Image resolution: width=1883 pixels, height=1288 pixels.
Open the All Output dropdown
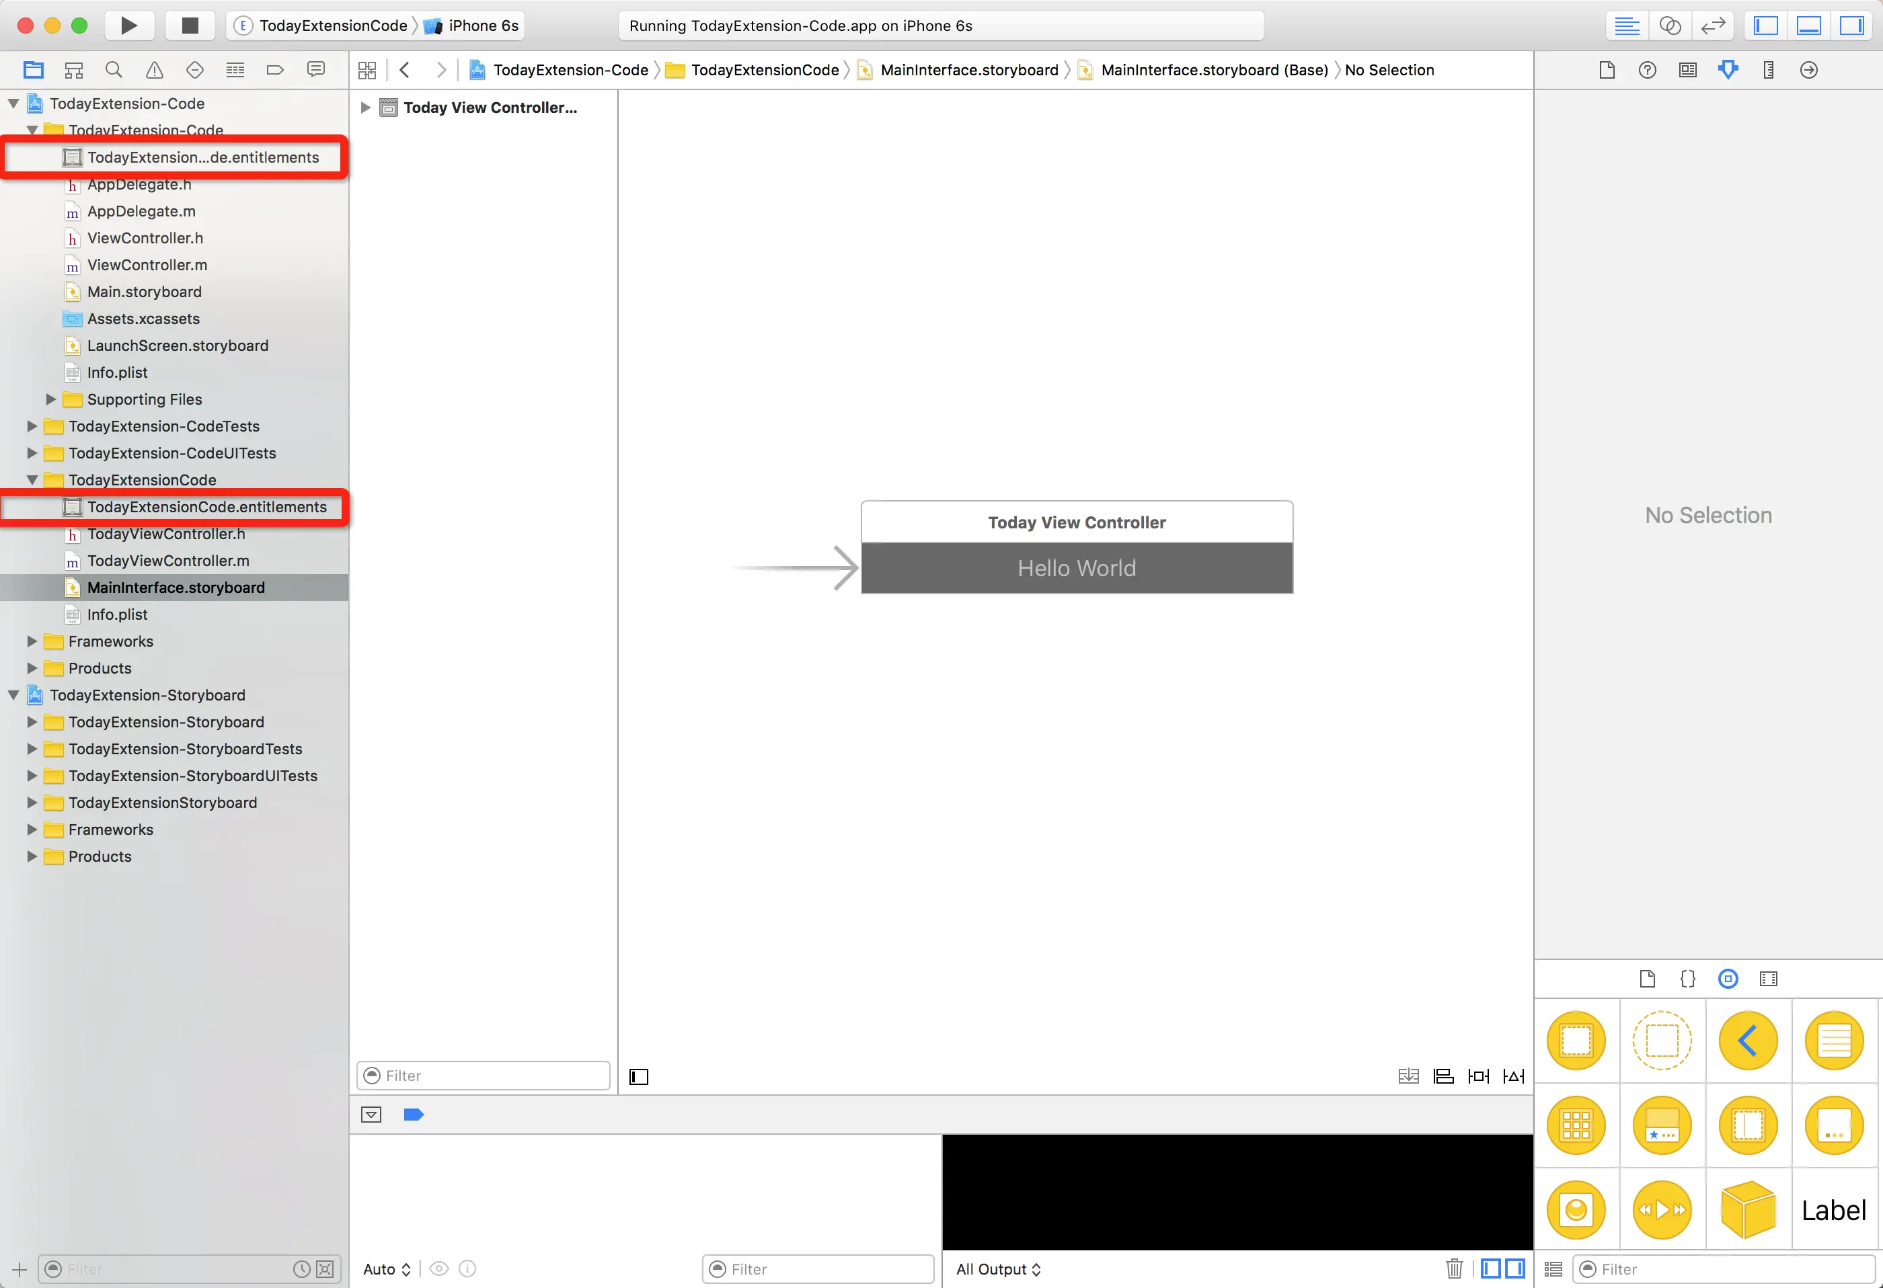tap(998, 1269)
